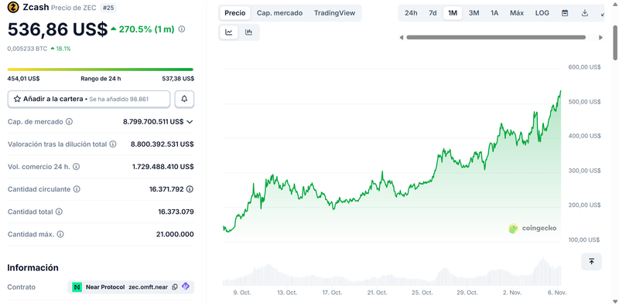Select the candlestick chart view icon

(248, 32)
